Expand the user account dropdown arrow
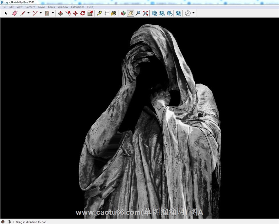This screenshot has height=224, width=279. 193,13
